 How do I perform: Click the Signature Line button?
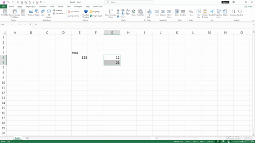click(x=219, y=14)
